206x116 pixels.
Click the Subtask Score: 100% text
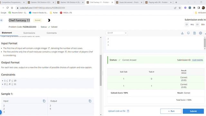click(x=119, y=93)
